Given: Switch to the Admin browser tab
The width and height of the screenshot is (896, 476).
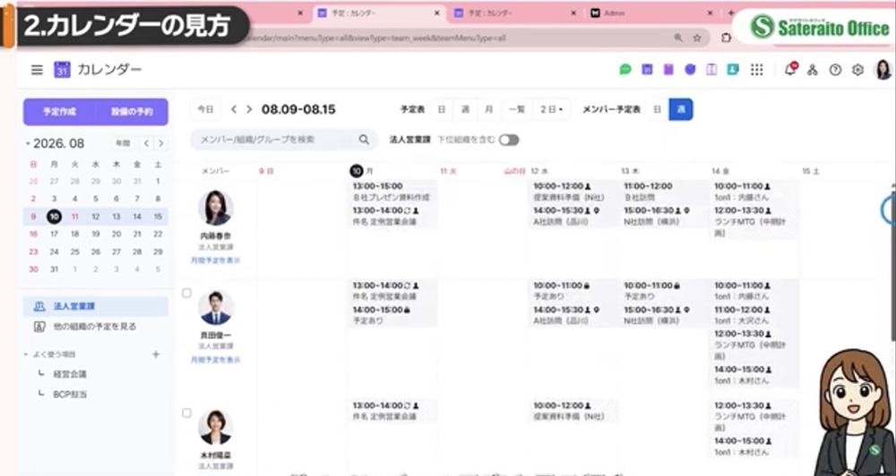Looking at the screenshot, I should tap(651, 13).
